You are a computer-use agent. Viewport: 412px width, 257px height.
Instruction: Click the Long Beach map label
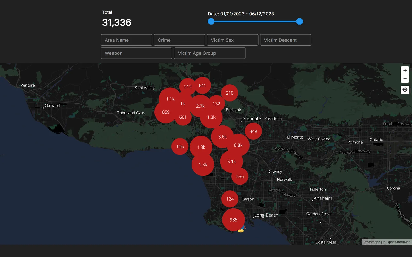tap(266, 215)
